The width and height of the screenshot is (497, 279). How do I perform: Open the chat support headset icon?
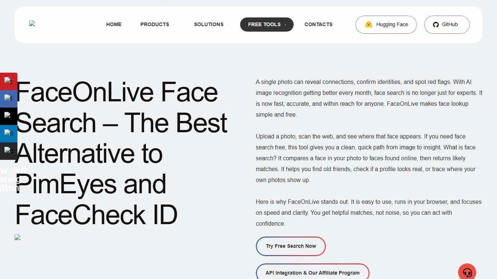467,271
